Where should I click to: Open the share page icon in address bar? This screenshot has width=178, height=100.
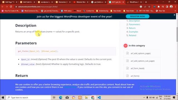coord(145,7)
